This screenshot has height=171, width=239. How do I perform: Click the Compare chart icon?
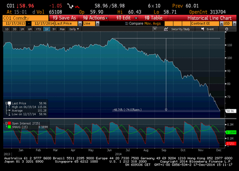click(127, 23)
